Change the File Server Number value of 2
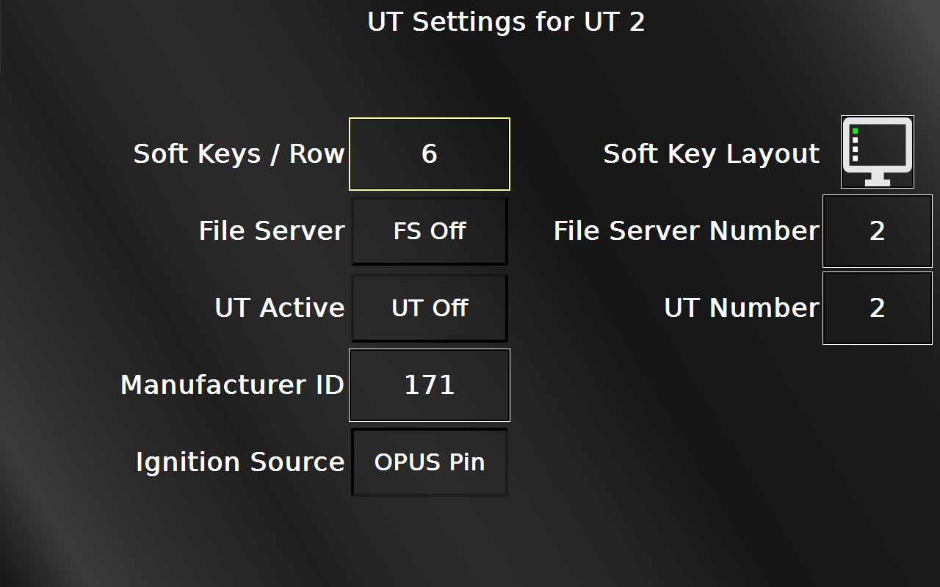 click(x=877, y=230)
